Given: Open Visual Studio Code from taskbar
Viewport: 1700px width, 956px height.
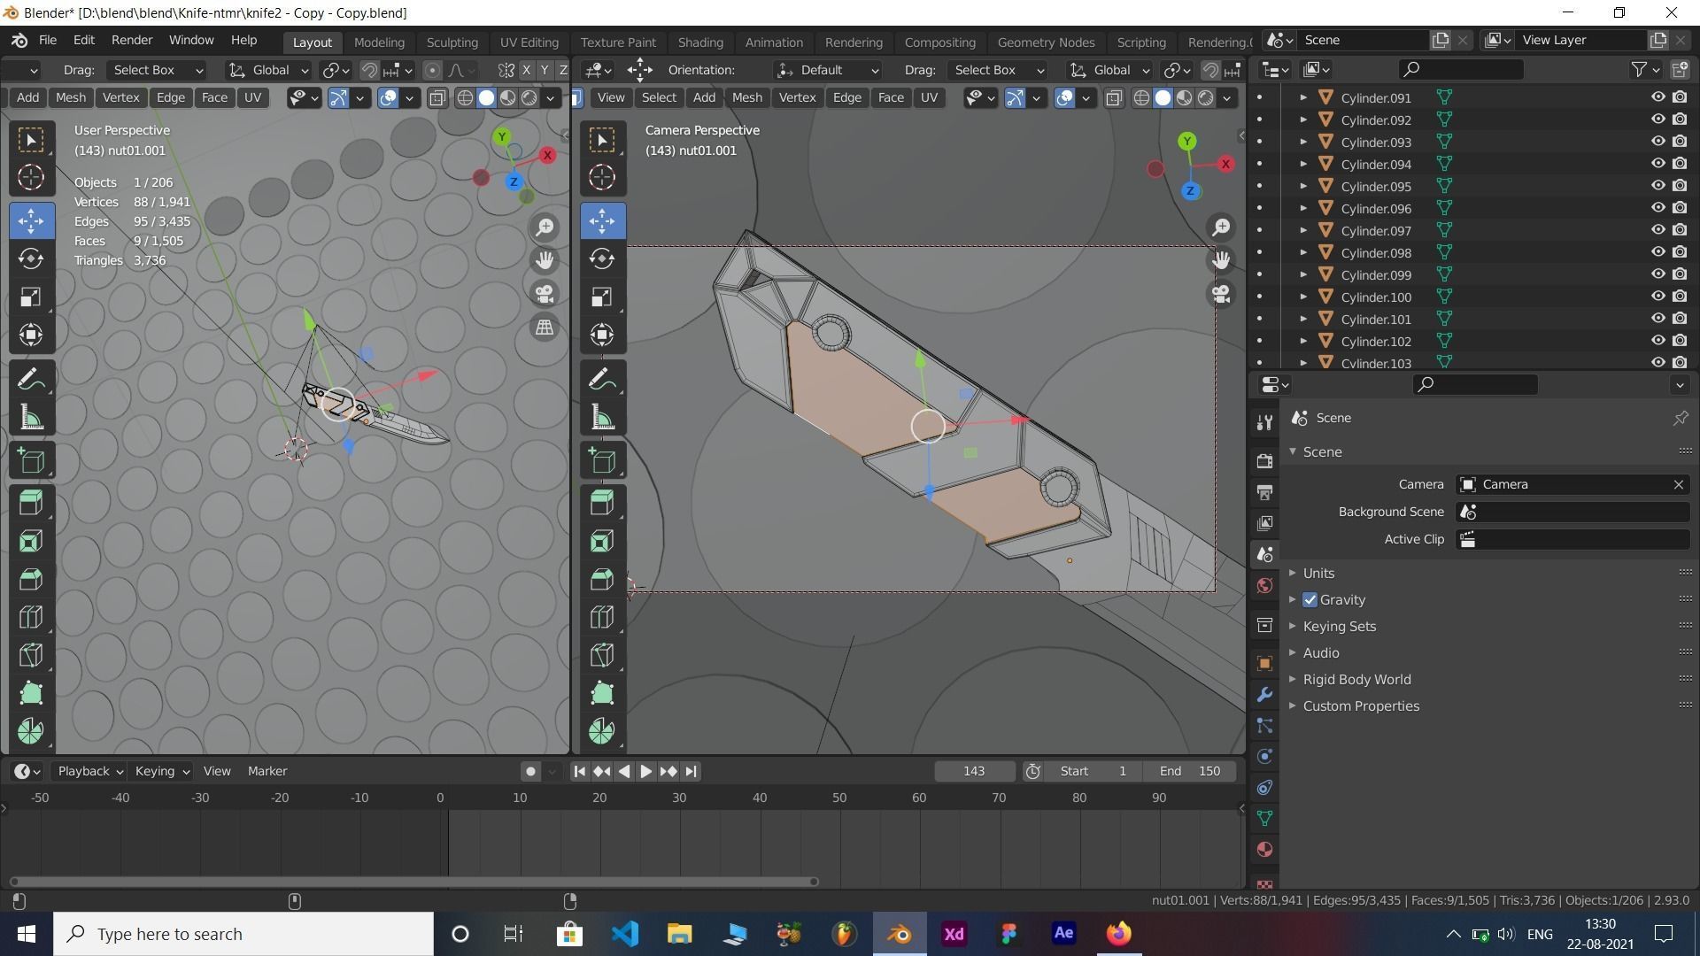Looking at the screenshot, I should 625,934.
